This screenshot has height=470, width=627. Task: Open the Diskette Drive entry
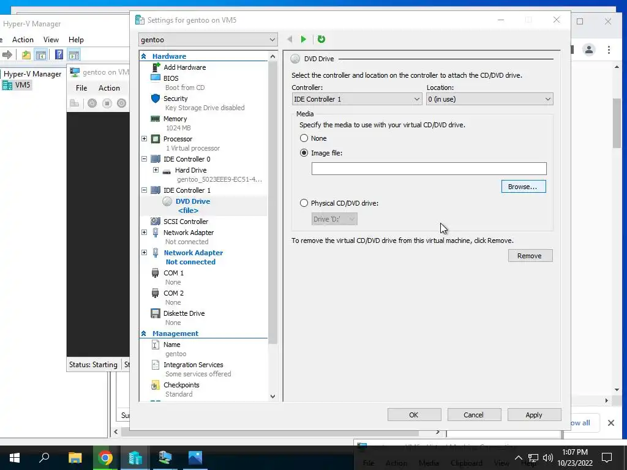(184, 313)
